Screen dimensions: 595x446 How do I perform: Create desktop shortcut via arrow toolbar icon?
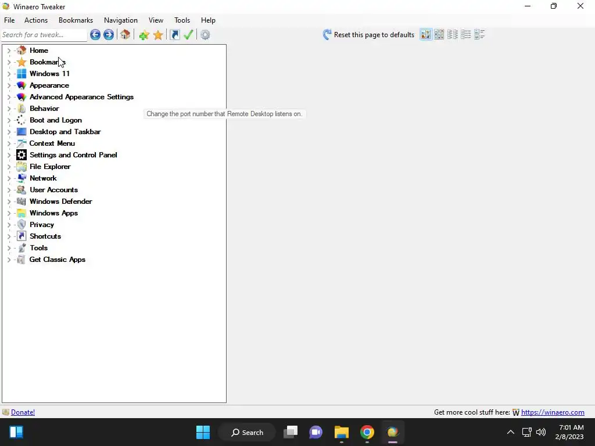174,35
